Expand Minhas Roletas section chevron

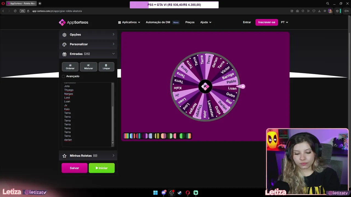pos(114,155)
